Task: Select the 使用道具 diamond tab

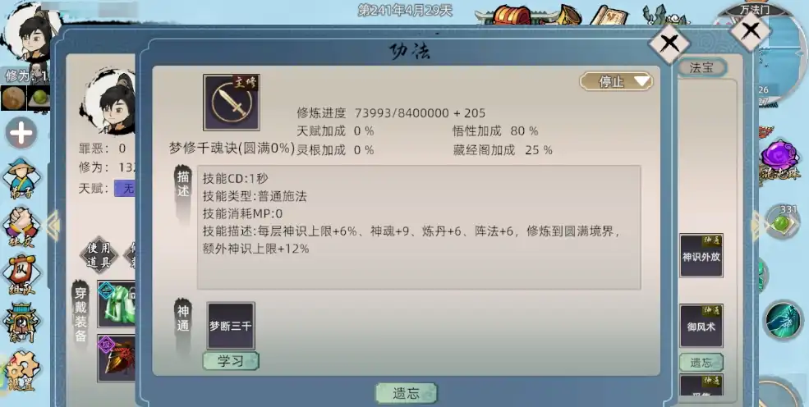Action: pos(99,255)
